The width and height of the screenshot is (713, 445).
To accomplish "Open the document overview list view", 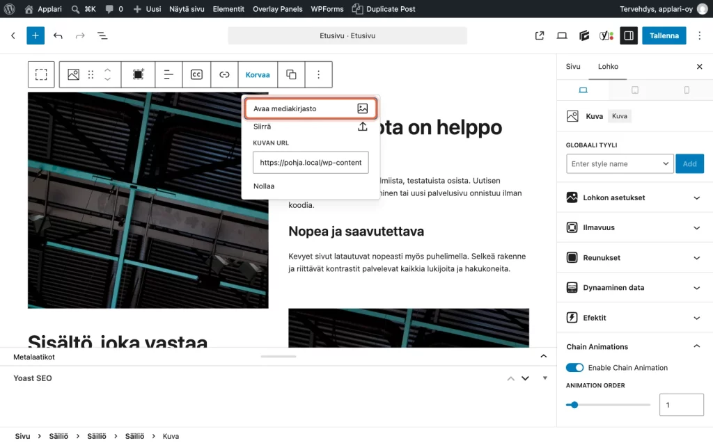I will (102, 35).
